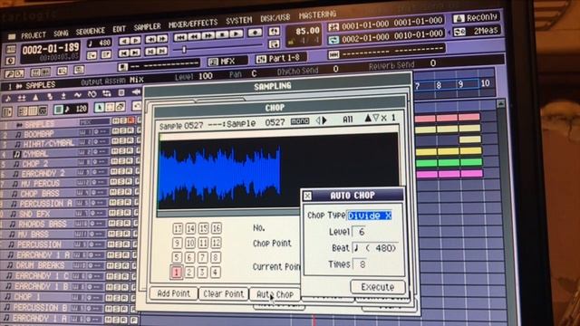Click the note icon on BOOMBAP track
580x326 pixels.
(x=18, y=134)
